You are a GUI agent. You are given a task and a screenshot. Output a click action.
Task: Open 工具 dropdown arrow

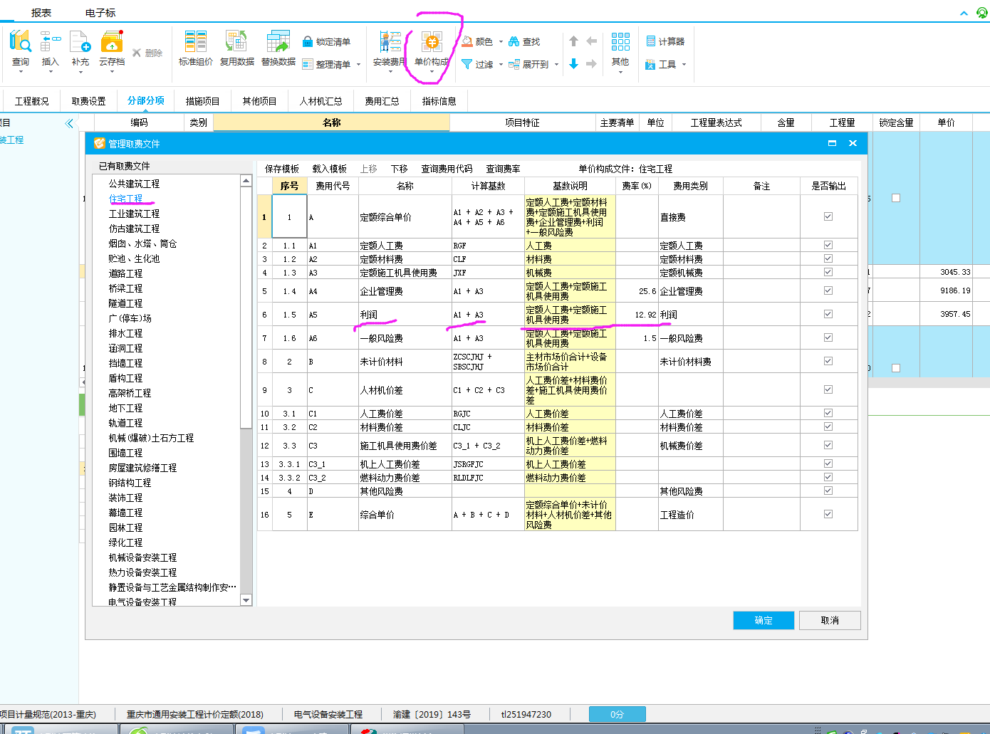(684, 65)
